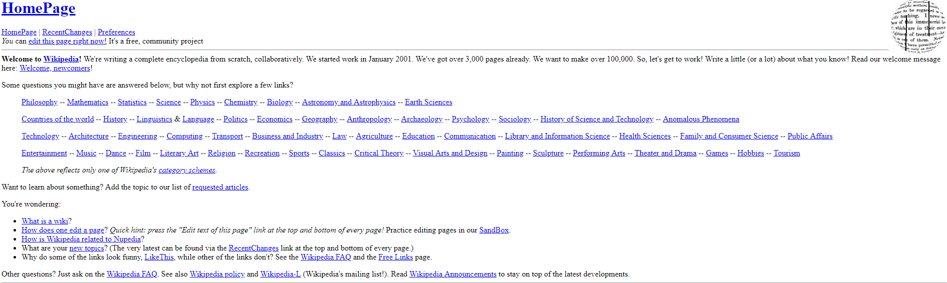The width and height of the screenshot is (947, 283).
Task: Go to the Statistics topic
Action: (132, 102)
